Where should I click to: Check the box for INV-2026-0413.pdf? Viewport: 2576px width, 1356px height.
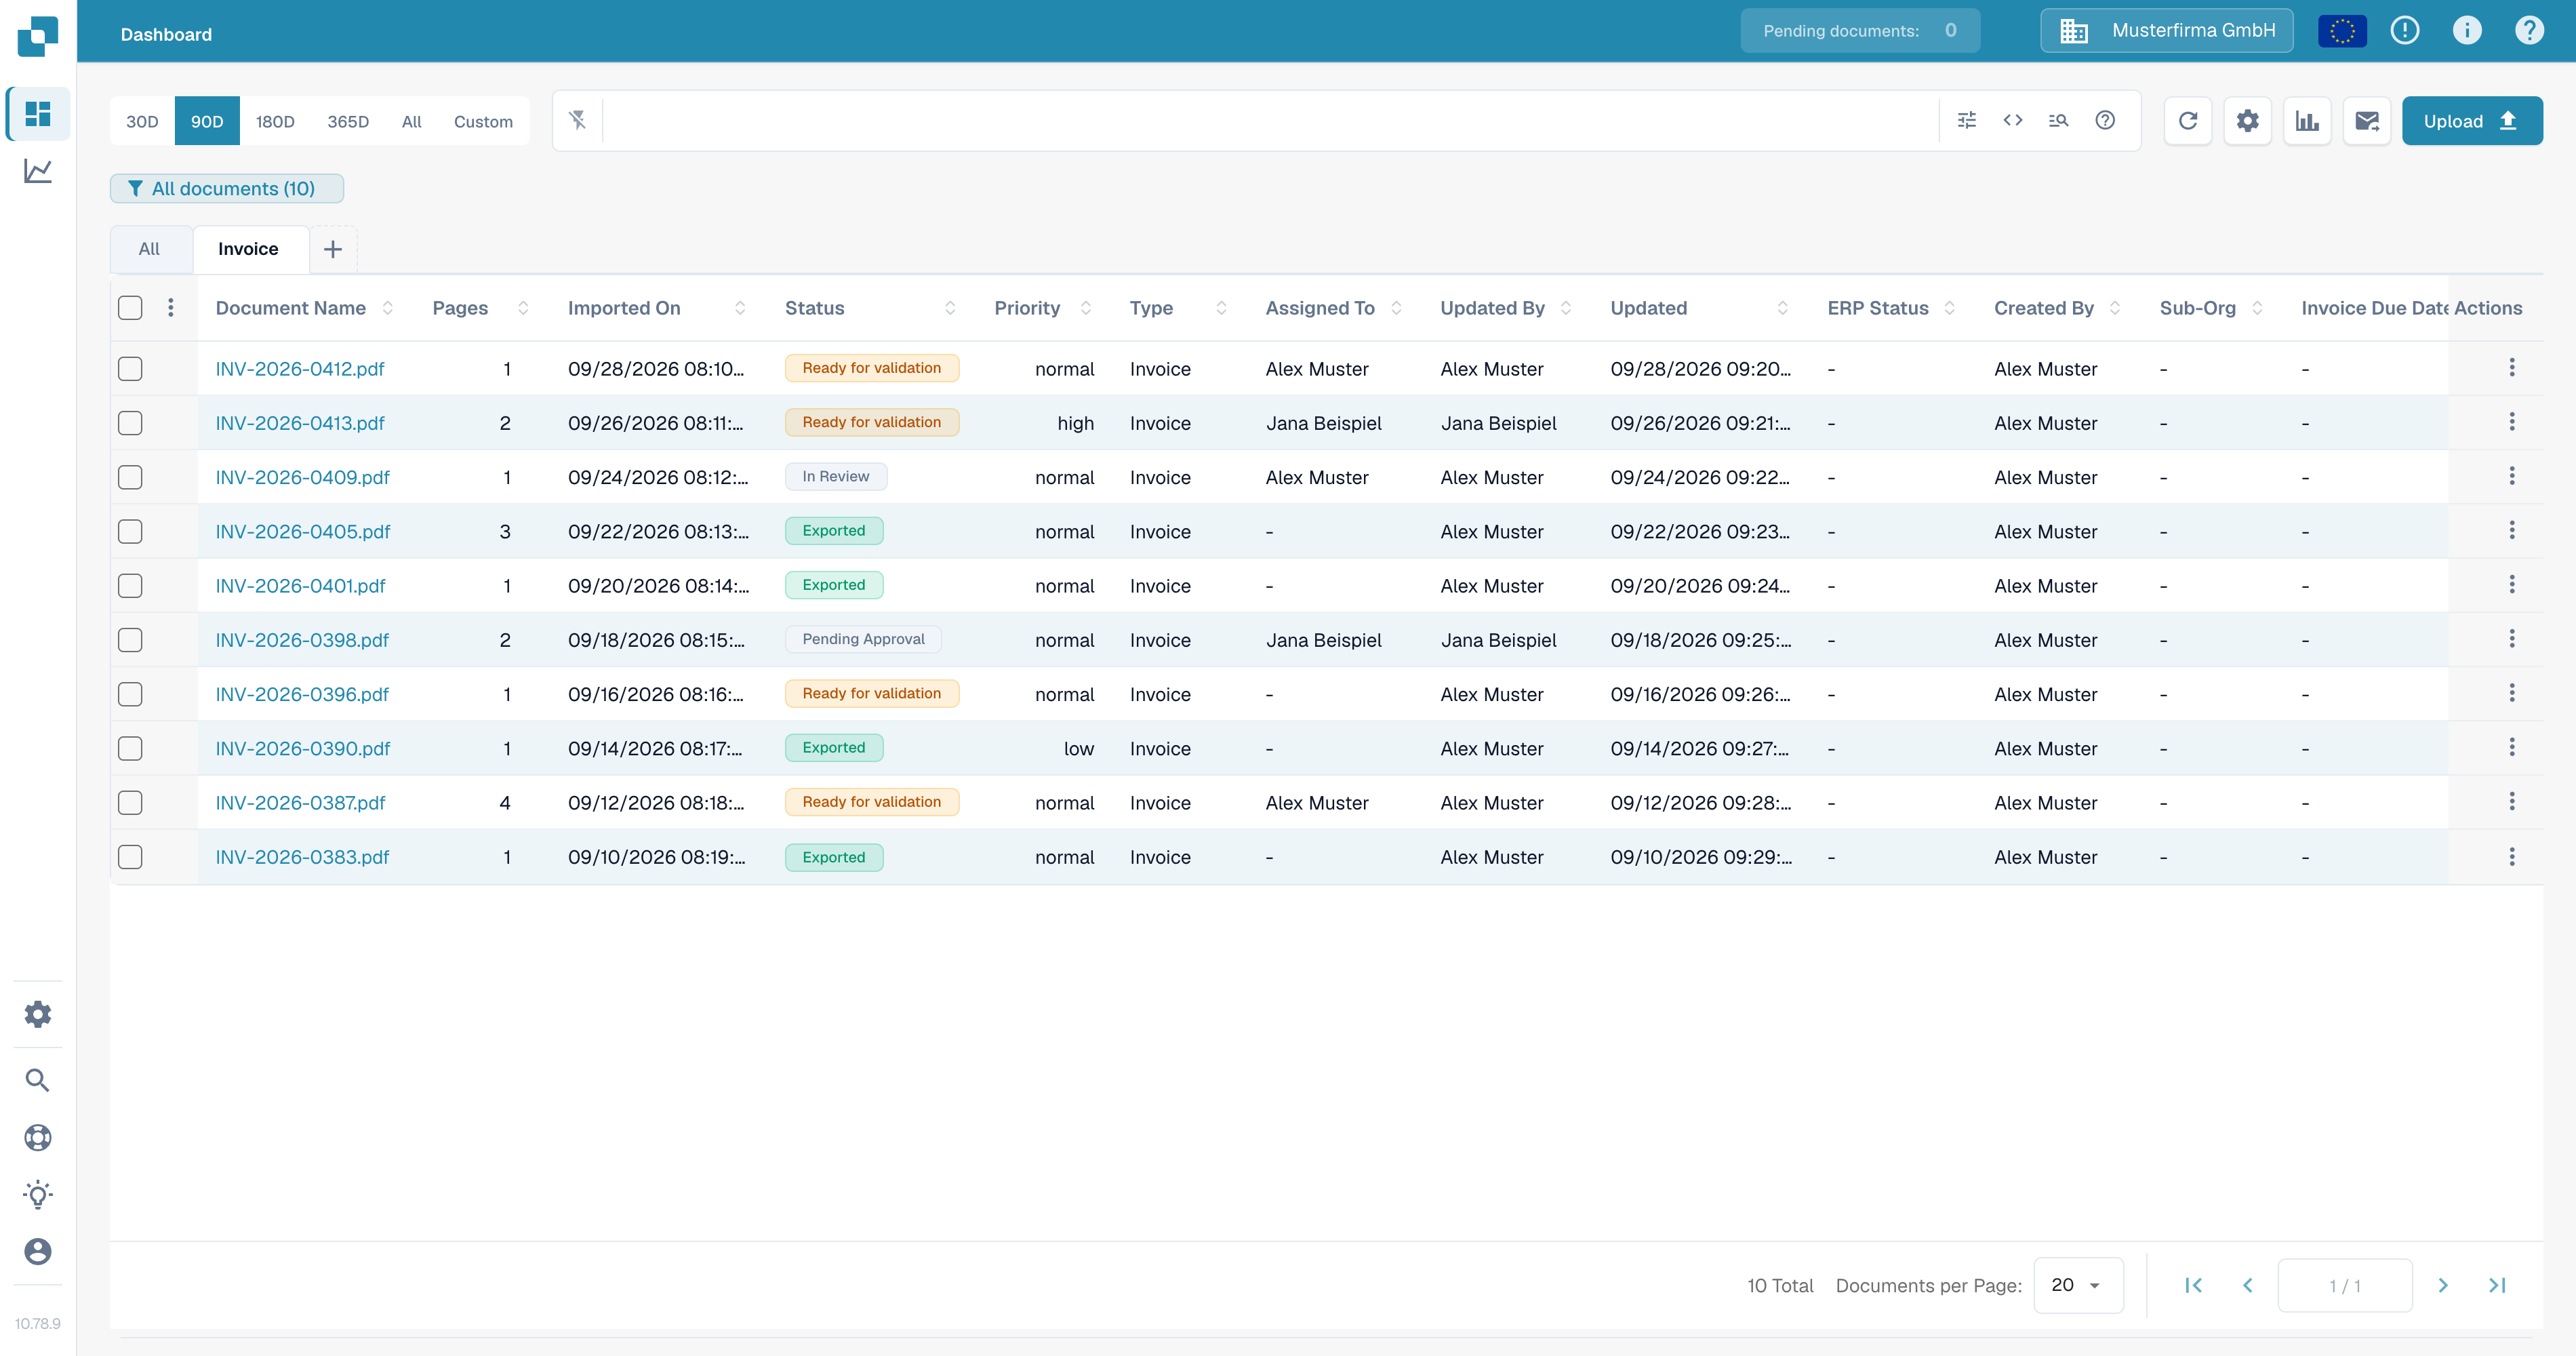coord(130,423)
